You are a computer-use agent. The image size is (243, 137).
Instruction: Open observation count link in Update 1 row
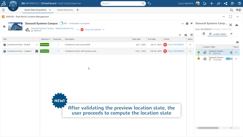click(58, 51)
